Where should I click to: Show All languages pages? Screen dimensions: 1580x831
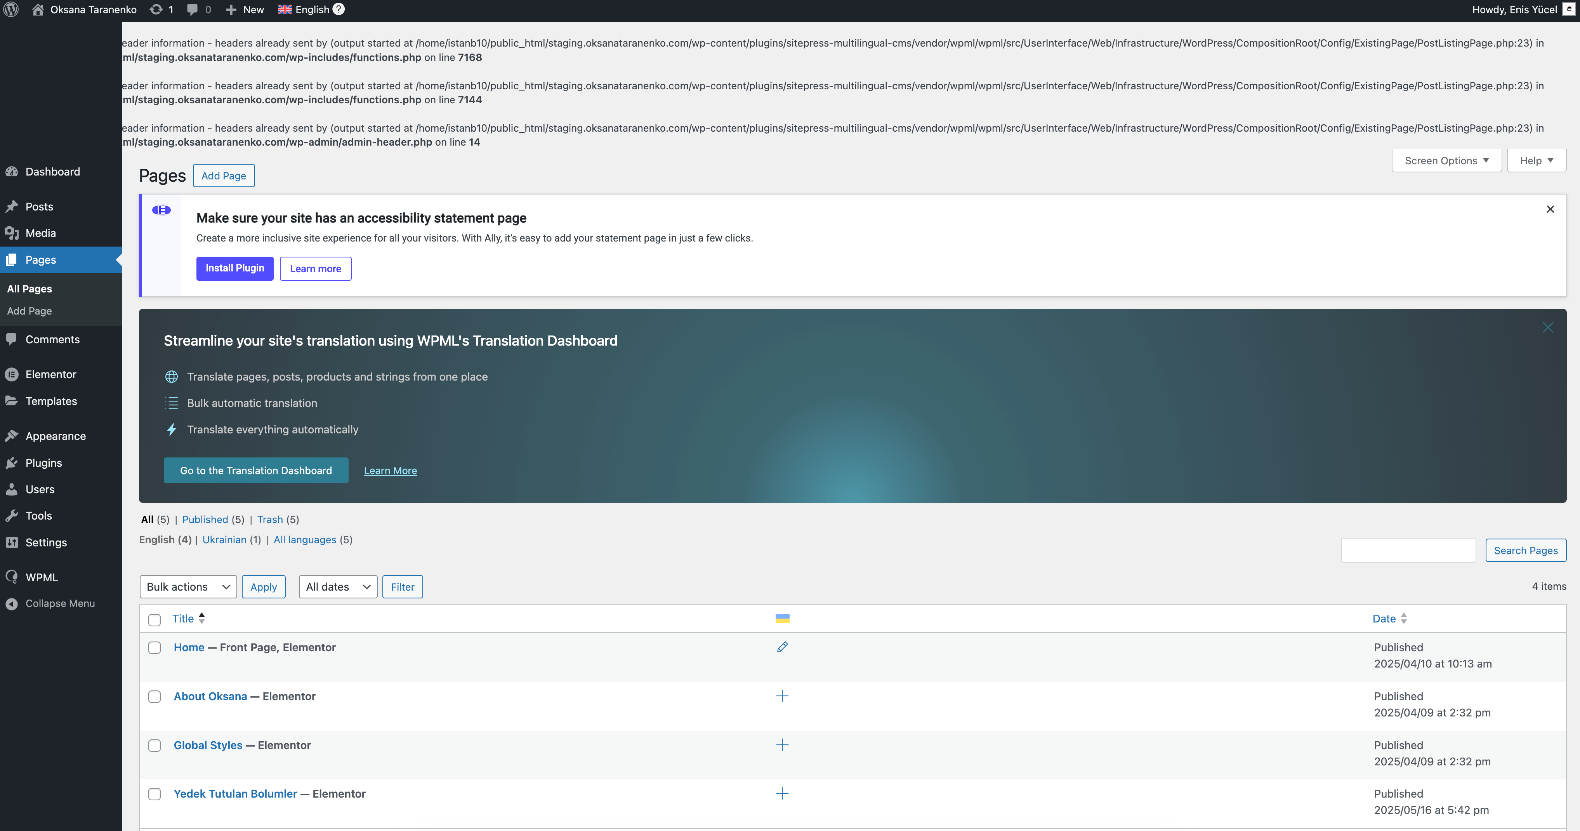click(x=305, y=540)
